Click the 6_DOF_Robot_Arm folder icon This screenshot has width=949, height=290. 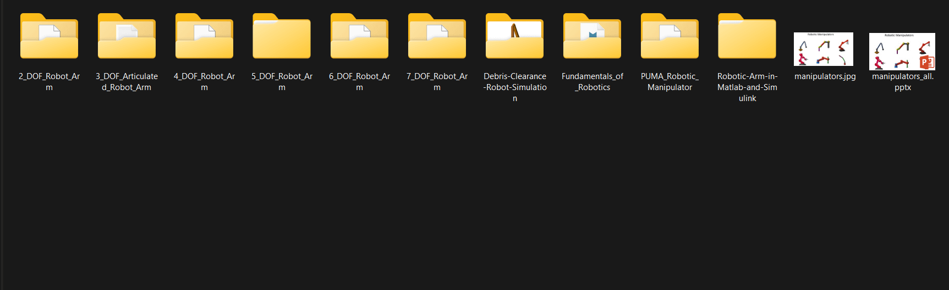[x=359, y=37]
